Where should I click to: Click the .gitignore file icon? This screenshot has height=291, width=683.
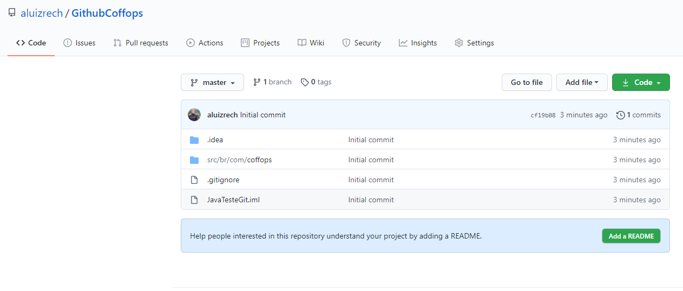194,180
